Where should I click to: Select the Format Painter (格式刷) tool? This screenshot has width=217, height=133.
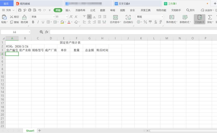(x=24, y=19)
